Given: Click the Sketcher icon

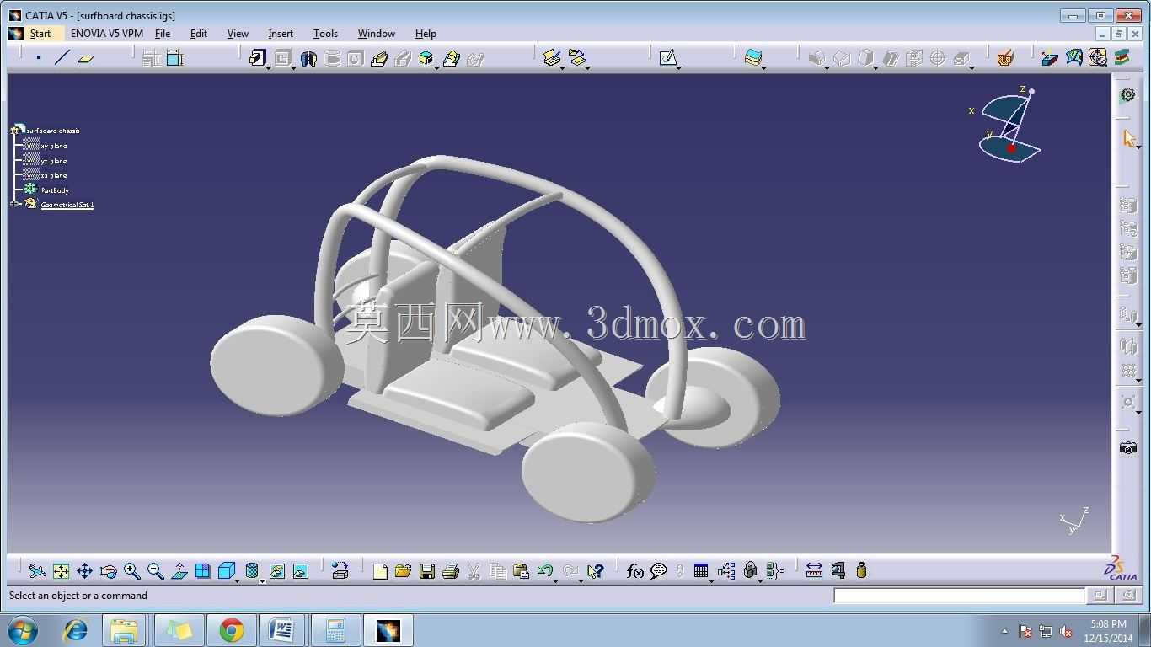Looking at the screenshot, I should click(667, 58).
